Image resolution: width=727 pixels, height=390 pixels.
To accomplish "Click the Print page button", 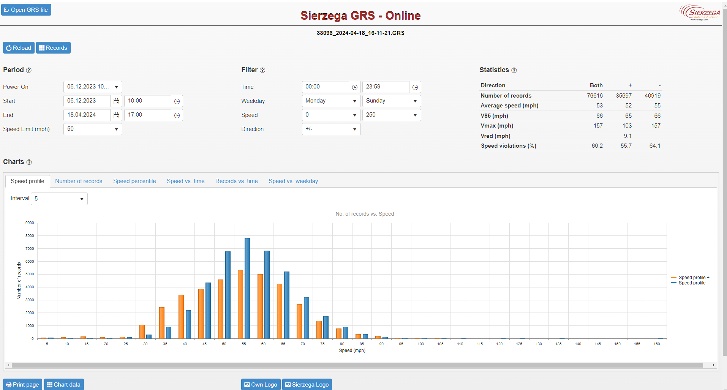I will coord(22,384).
